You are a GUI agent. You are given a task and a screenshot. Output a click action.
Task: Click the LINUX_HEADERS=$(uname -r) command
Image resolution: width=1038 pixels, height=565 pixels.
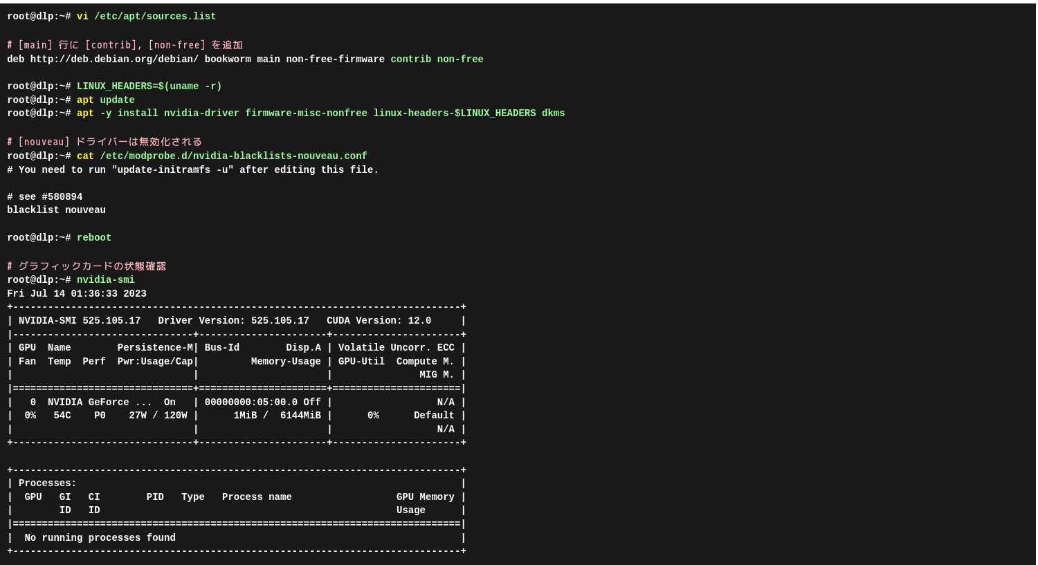coord(149,86)
